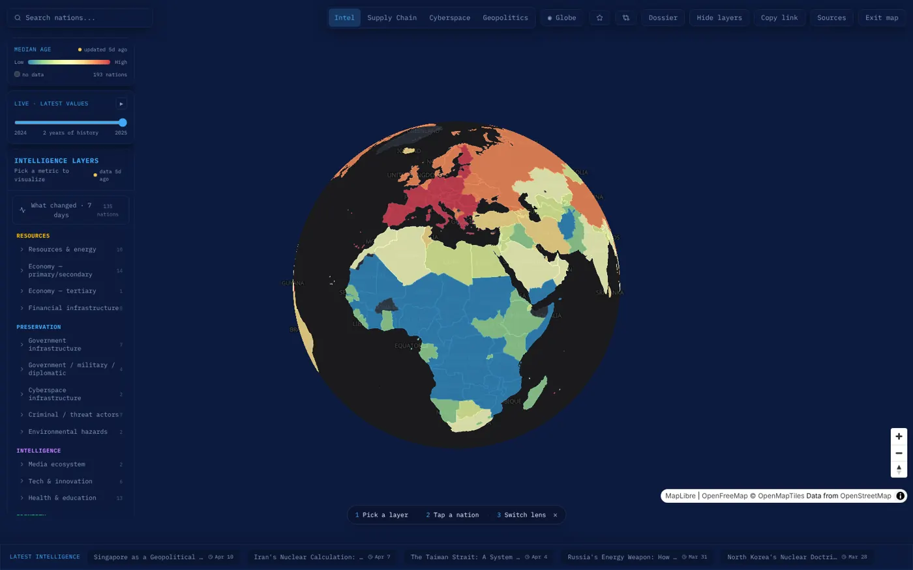Expand Economy — primary/secondary group
913x570 pixels.
pyautogui.click(x=70, y=270)
